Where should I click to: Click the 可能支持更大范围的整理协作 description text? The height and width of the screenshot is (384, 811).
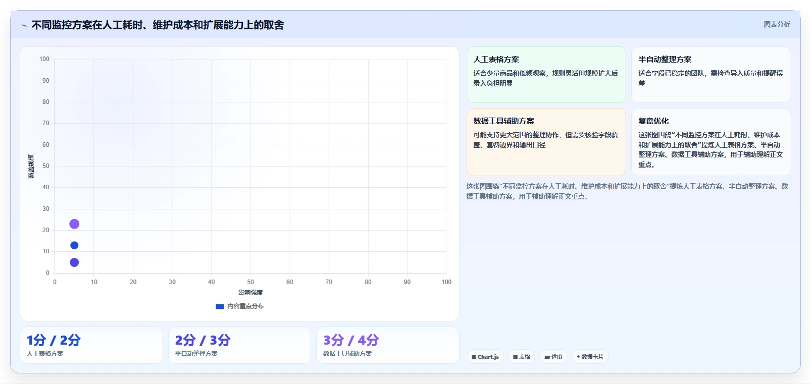coord(545,140)
